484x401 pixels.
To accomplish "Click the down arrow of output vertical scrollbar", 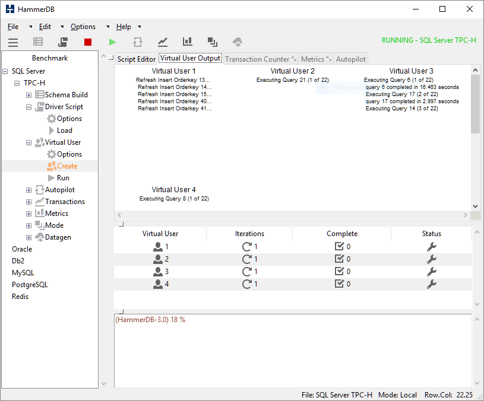I will coord(475,206).
